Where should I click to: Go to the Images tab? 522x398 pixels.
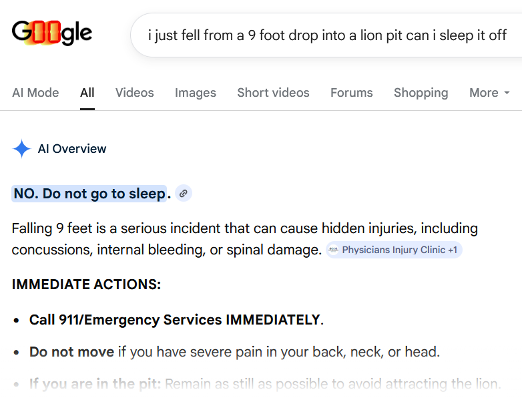[x=196, y=93]
